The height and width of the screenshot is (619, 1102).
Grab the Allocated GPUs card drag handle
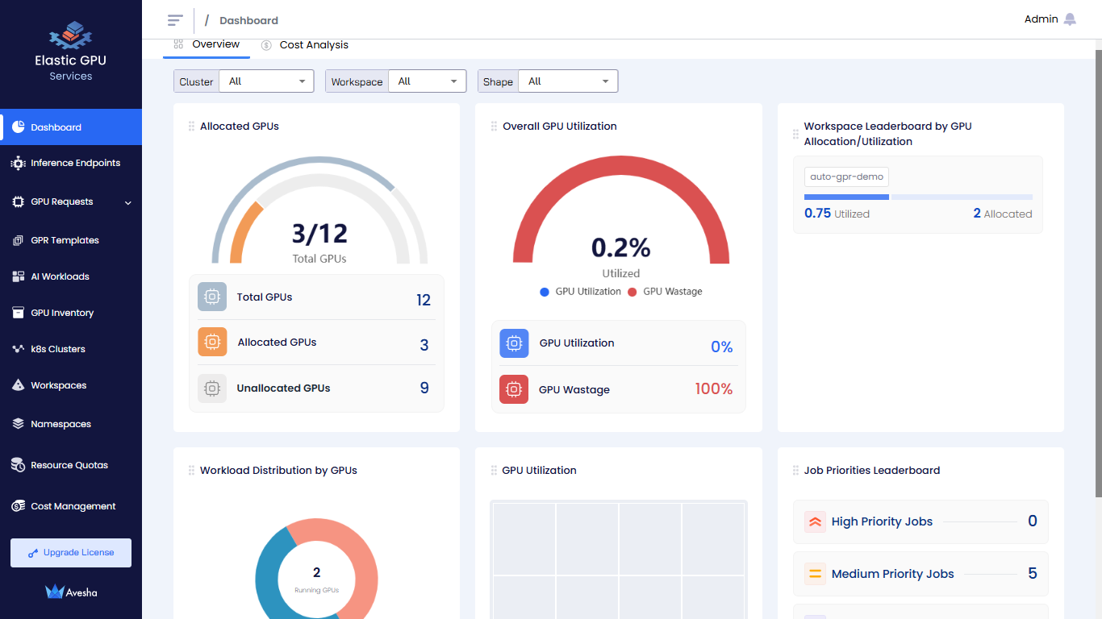[x=191, y=127]
